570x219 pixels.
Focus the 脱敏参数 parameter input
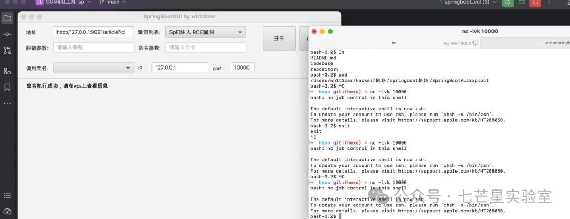[93, 47]
